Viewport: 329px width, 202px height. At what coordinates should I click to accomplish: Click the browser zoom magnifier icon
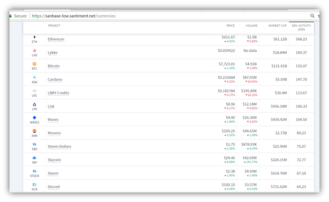312,16
